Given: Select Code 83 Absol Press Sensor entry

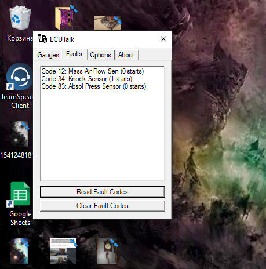Looking at the screenshot, I should point(94,86).
